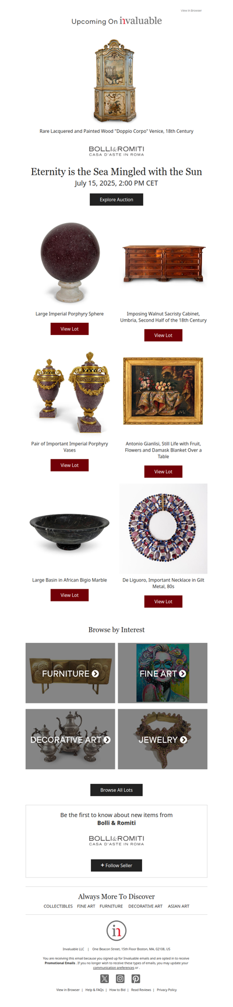Open the Instagram social icon
Screen dimensions: 233x1007
[120, 978]
